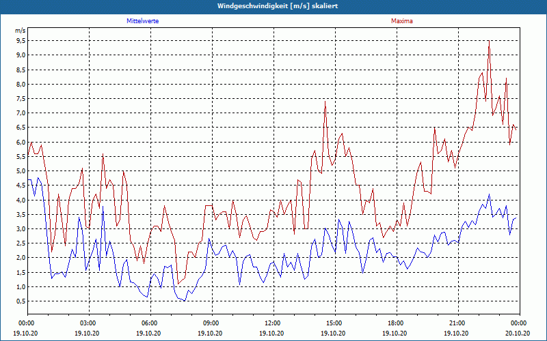Click the Mittelwerte legend label
Viewport: 547px width, 341px height.
coord(143,21)
